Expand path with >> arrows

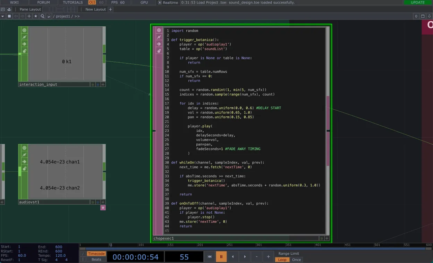(77, 16)
